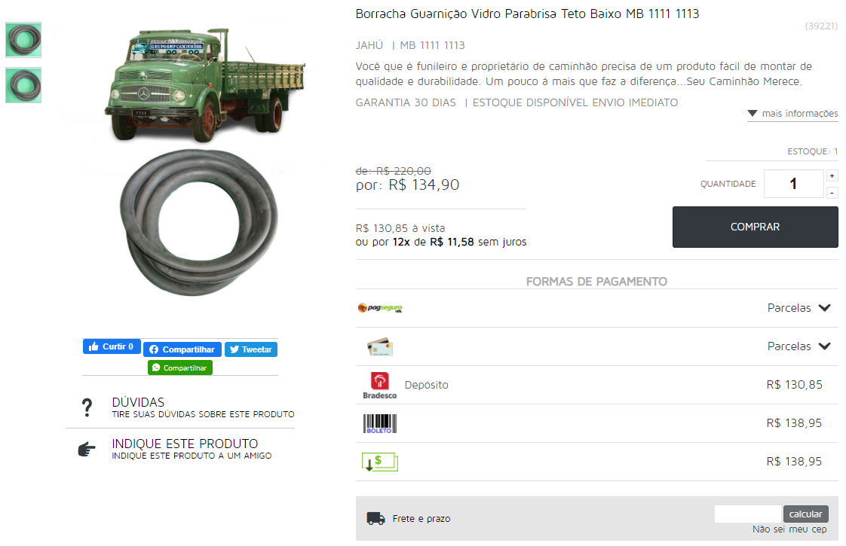Viewport: 846px width, 546px height.
Task: Expand PagSeguro Parcelas dropdown
Action: tap(798, 308)
